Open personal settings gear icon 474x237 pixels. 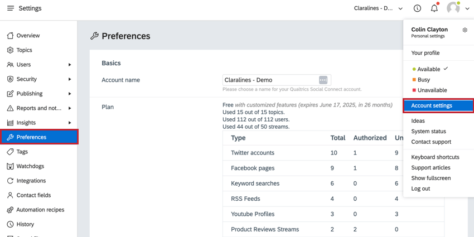(465, 30)
